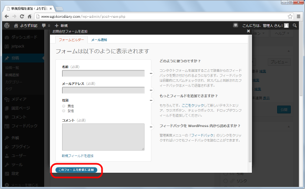The width and height of the screenshot is (305, 189).
Task: Remove the コメント field with its minus button
Action: [x=151, y=127]
